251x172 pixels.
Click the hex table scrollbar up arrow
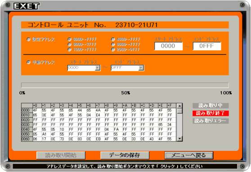point(179,106)
